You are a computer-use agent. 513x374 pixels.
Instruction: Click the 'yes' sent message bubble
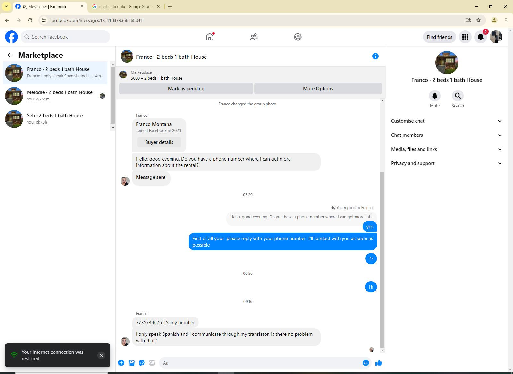point(370,227)
